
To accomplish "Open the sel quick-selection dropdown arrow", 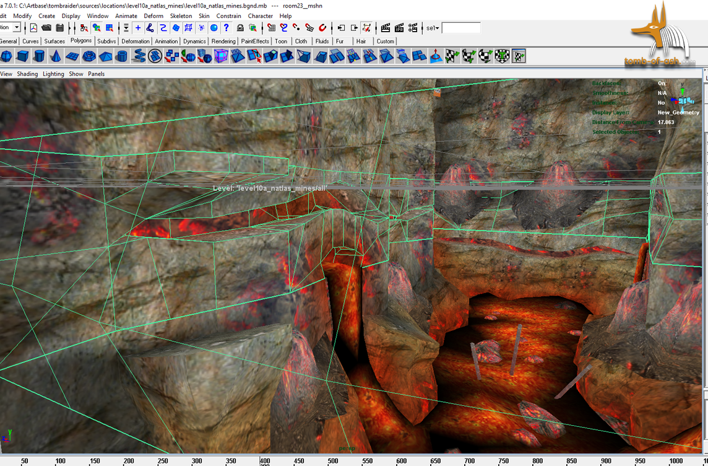I will (x=437, y=29).
